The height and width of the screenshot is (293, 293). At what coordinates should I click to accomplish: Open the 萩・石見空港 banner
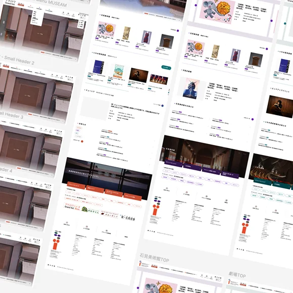[128, 218]
